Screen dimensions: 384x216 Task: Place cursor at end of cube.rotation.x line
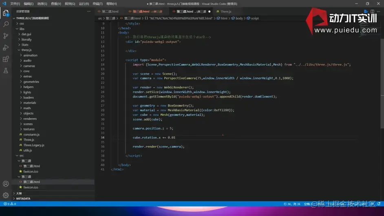(x=175, y=137)
